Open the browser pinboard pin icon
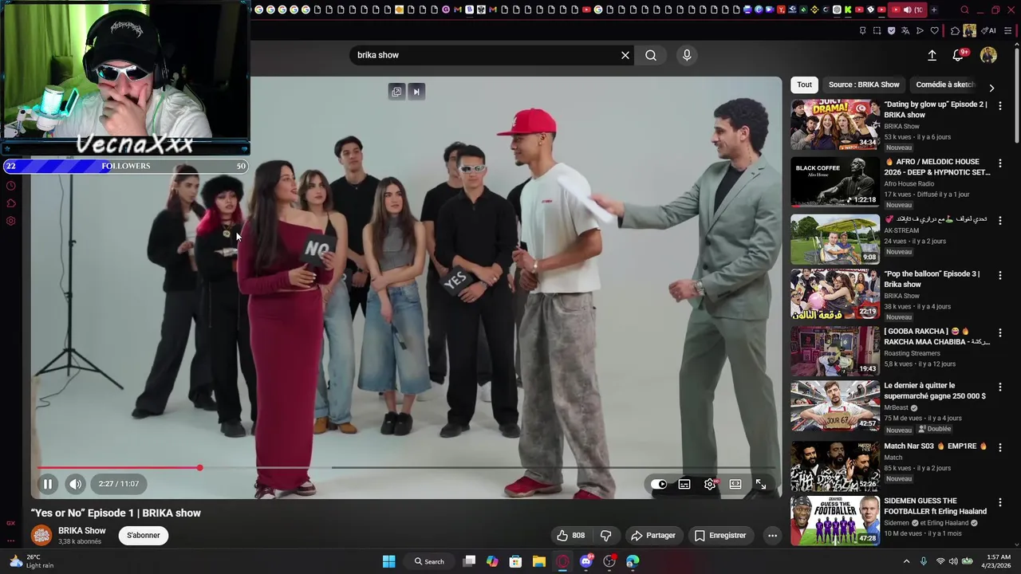1021x574 pixels. 862,31
